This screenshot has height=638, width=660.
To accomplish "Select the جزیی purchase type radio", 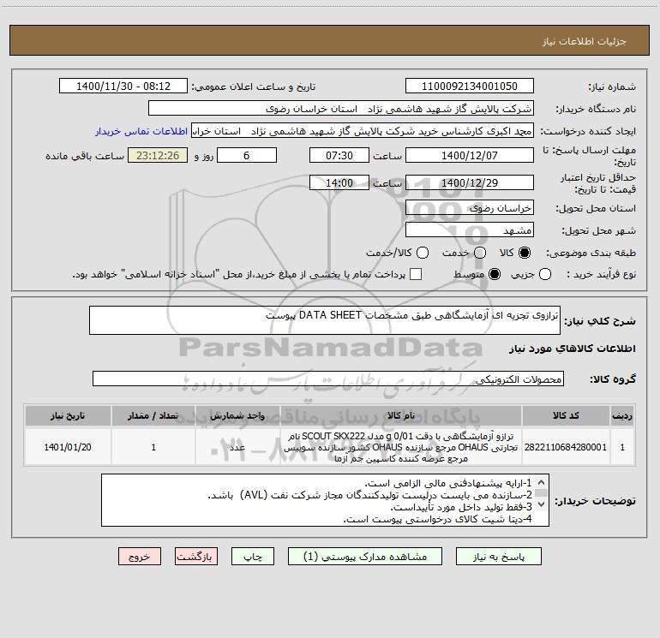I will pos(544,274).
